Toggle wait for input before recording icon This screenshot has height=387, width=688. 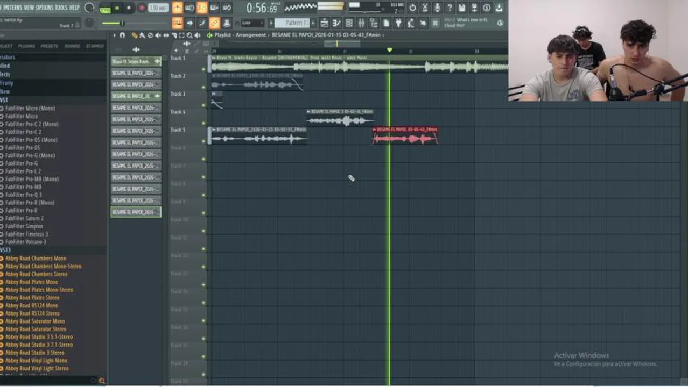189,8
